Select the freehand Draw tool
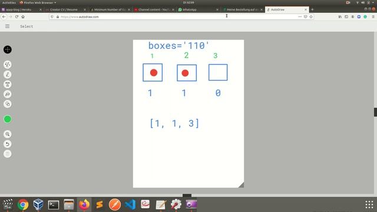Image resolution: width=377 pixels, height=212 pixels. pyautogui.click(x=8, y=75)
